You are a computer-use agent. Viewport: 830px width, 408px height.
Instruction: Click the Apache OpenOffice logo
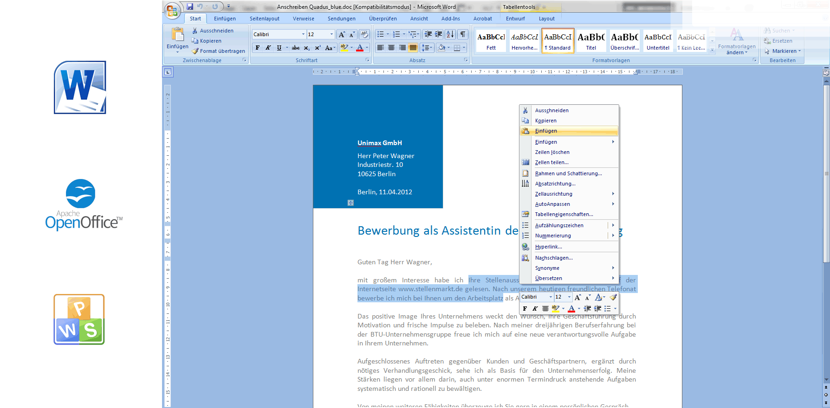pos(84,204)
